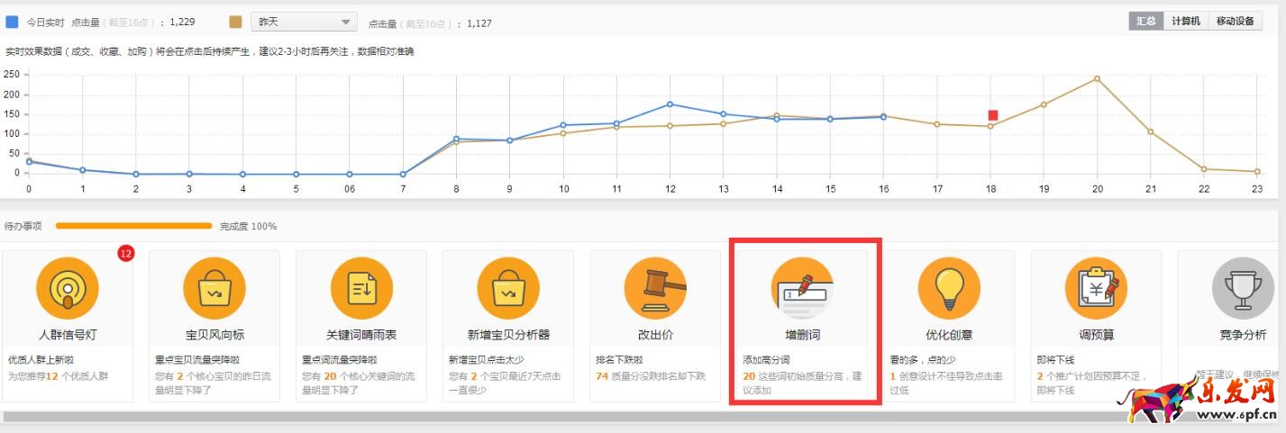
Task: Click today's data point at hour 8
Action: point(456,139)
